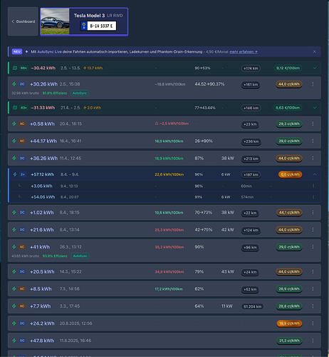This screenshot has width=329, height=357.
Task: Click the orange 0,0 ct/kWh price badge
Action: [290, 174]
